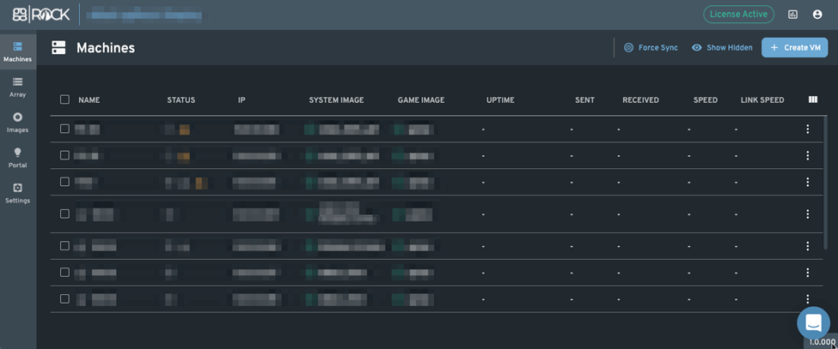The width and height of the screenshot is (838, 349).
Task: Toggle Show Hidden machines
Action: (x=722, y=48)
